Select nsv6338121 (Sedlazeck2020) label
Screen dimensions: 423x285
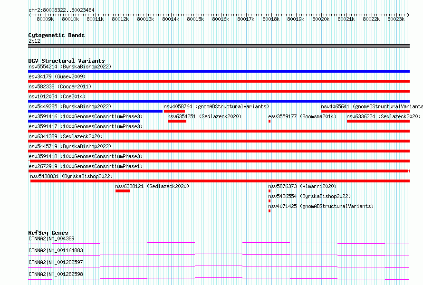pos(152,186)
